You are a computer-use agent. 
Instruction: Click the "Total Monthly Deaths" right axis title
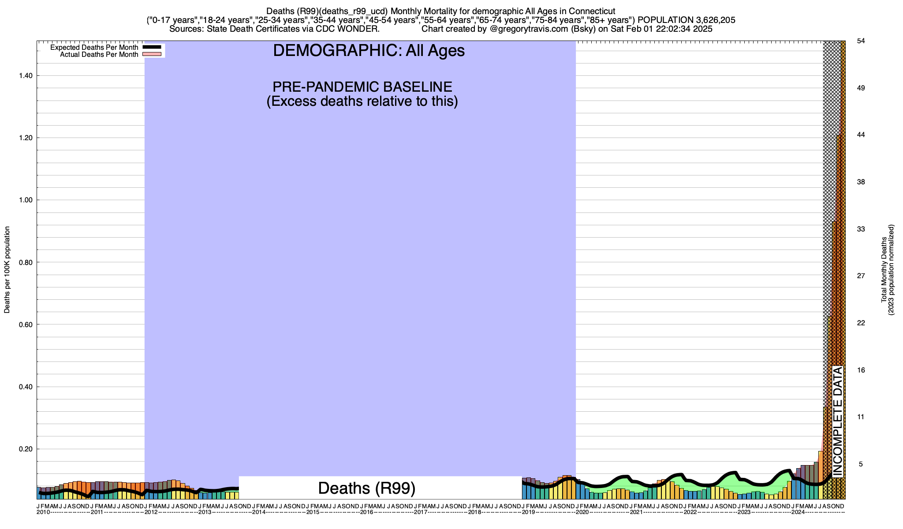[884, 270]
